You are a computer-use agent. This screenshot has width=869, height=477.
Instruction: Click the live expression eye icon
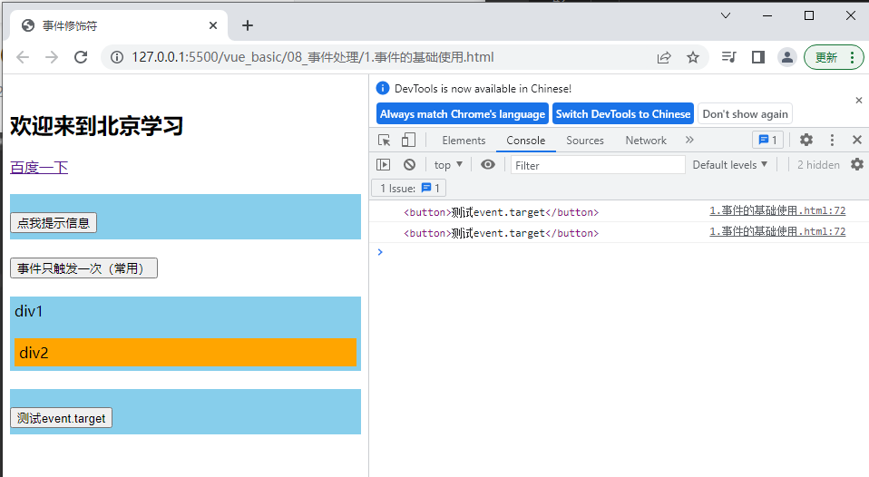pos(488,165)
